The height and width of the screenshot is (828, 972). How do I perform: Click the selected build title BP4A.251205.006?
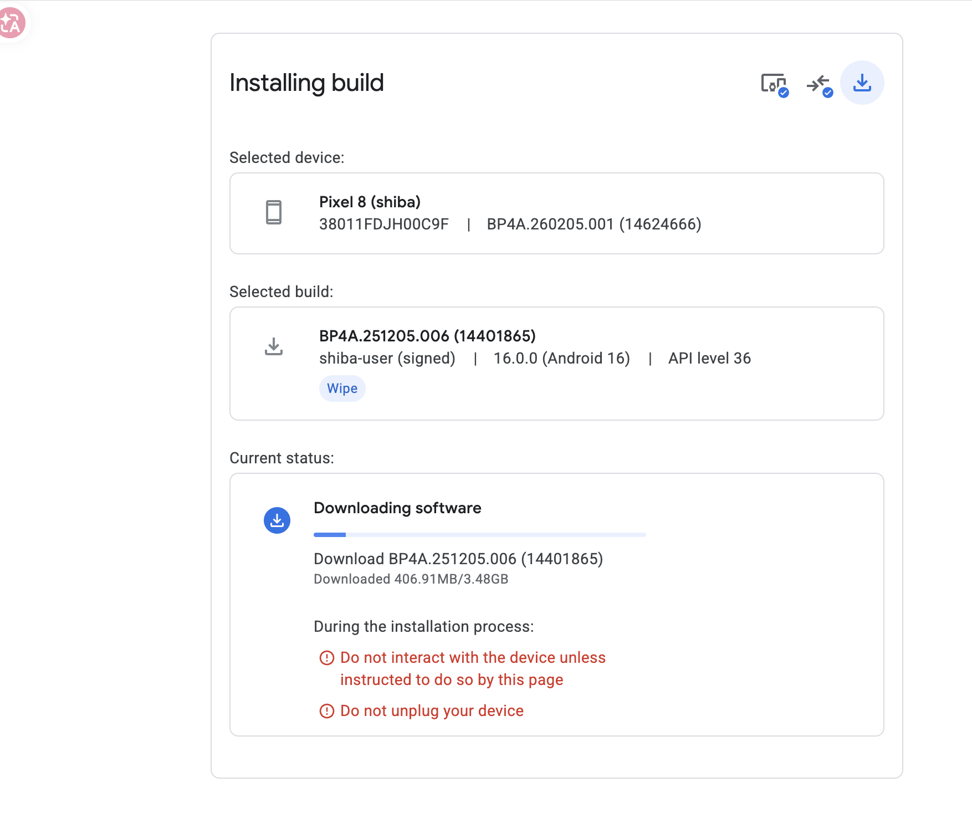coord(427,336)
